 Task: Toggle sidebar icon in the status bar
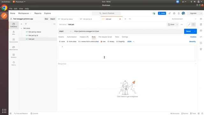coord(11,113)
